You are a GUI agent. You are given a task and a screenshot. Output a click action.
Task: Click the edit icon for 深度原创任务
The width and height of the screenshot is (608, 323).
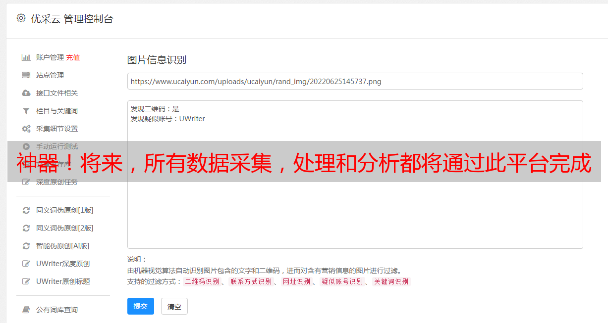point(26,182)
